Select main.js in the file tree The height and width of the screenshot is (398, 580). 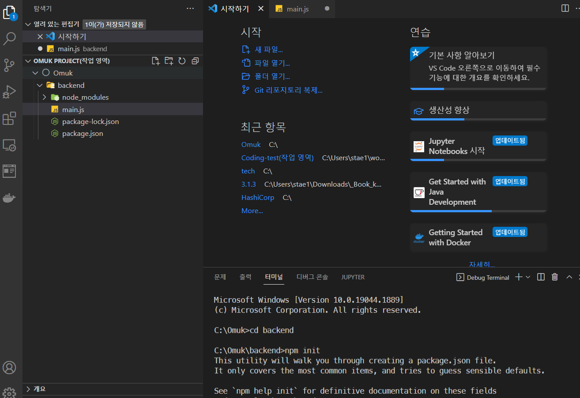pyautogui.click(x=113, y=109)
